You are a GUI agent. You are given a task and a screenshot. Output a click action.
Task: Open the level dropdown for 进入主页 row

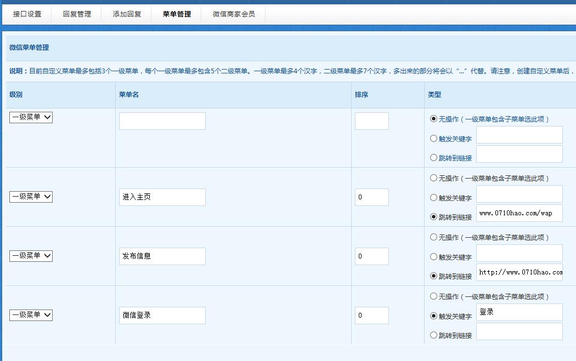31,197
